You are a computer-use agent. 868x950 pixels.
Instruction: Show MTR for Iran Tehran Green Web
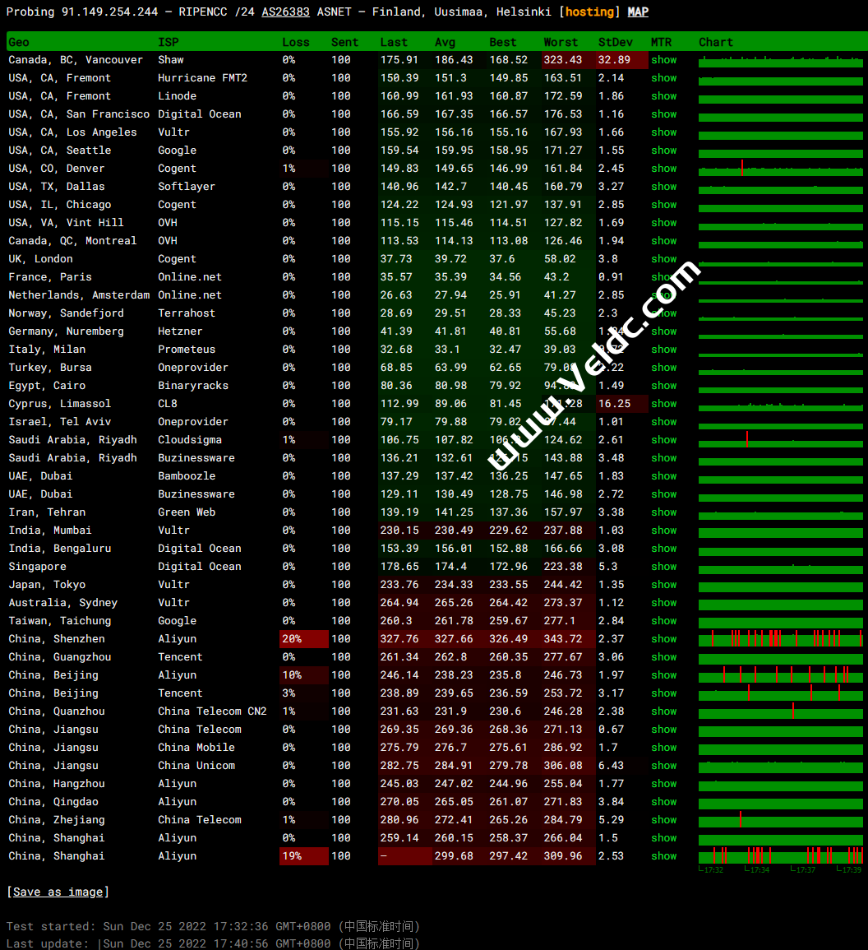coord(663,512)
